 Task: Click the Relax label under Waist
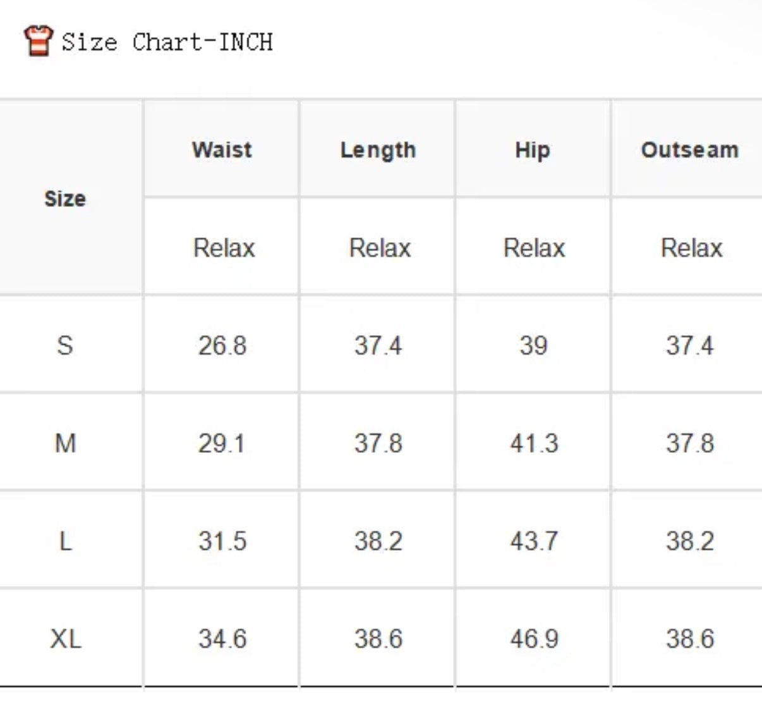click(x=224, y=247)
